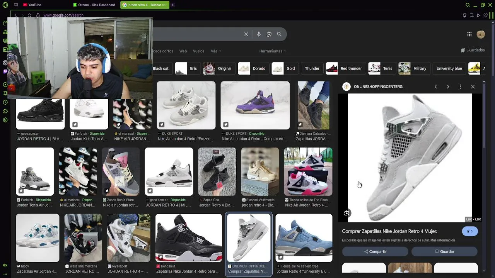The width and height of the screenshot is (495, 278).
Task: Filter images by Dorado chip
Action: [253, 68]
